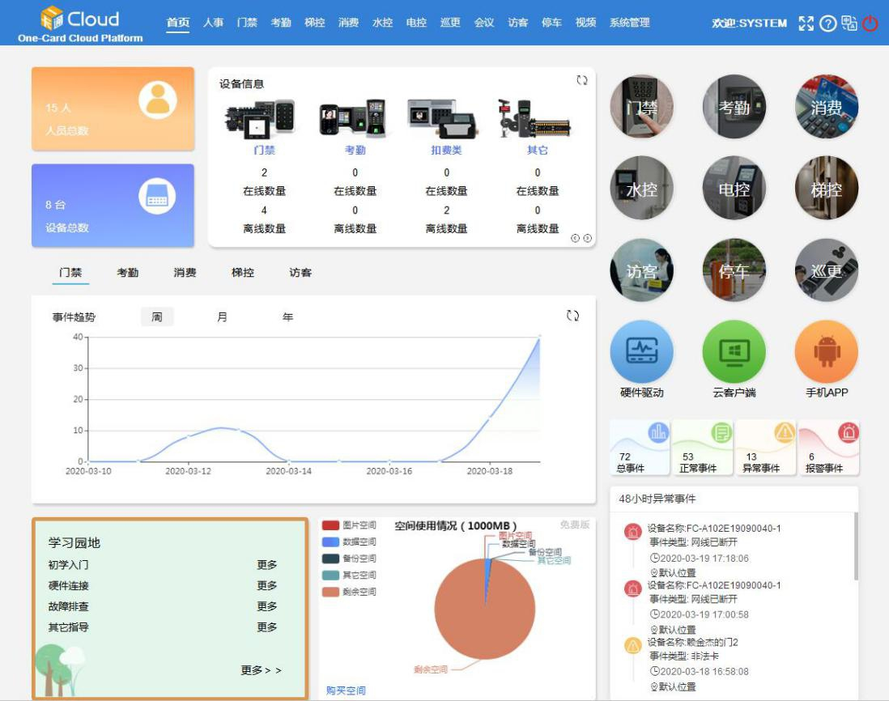Click the 48小时异常事件 list scrollbar
The image size is (889, 701).
click(856, 546)
